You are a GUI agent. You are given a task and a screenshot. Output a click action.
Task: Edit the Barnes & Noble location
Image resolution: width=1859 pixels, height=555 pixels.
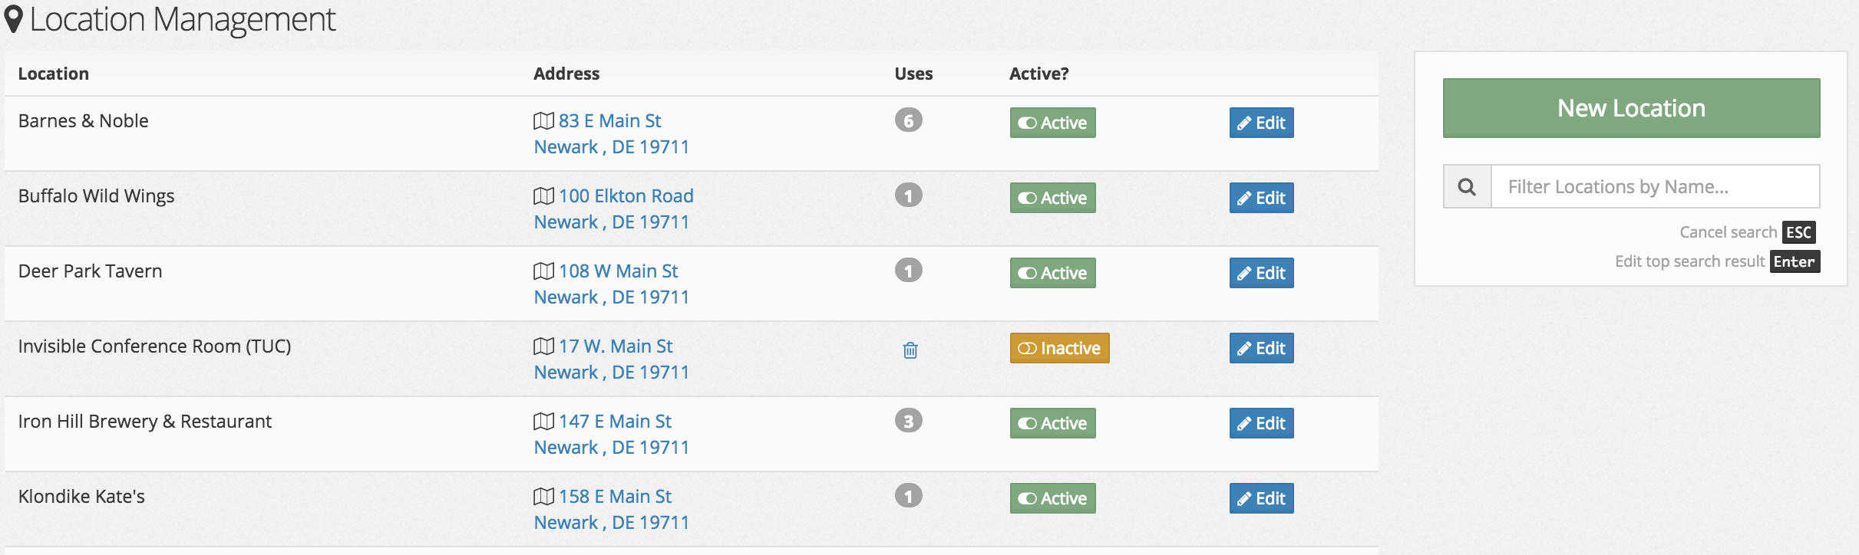tap(1261, 123)
